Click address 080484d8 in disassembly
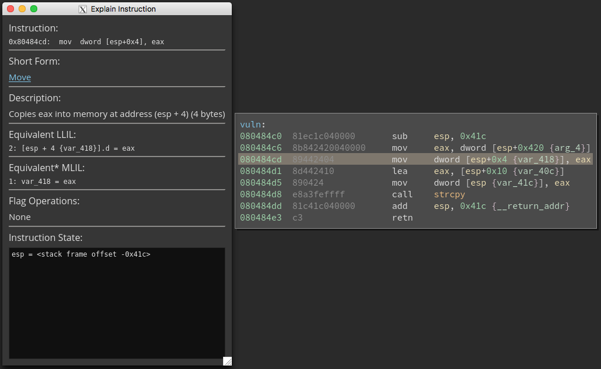601x369 pixels. pyautogui.click(x=261, y=194)
